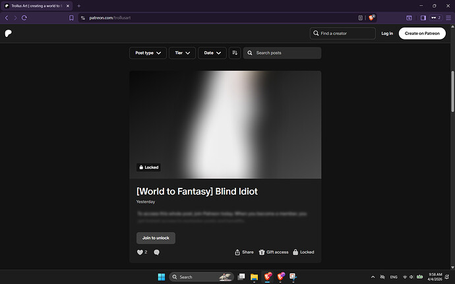The image size is (455, 284).
Task: Click Find a creator search field
Action: tap(342, 34)
